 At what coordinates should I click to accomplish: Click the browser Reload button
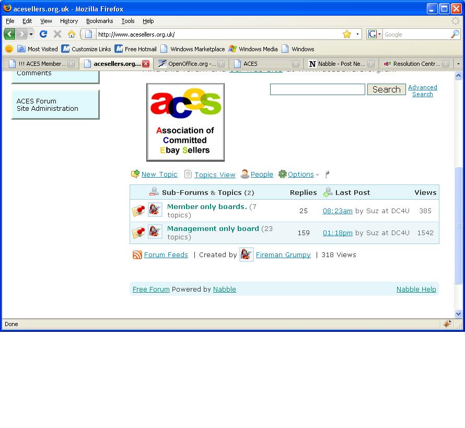pyautogui.click(x=43, y=34)
